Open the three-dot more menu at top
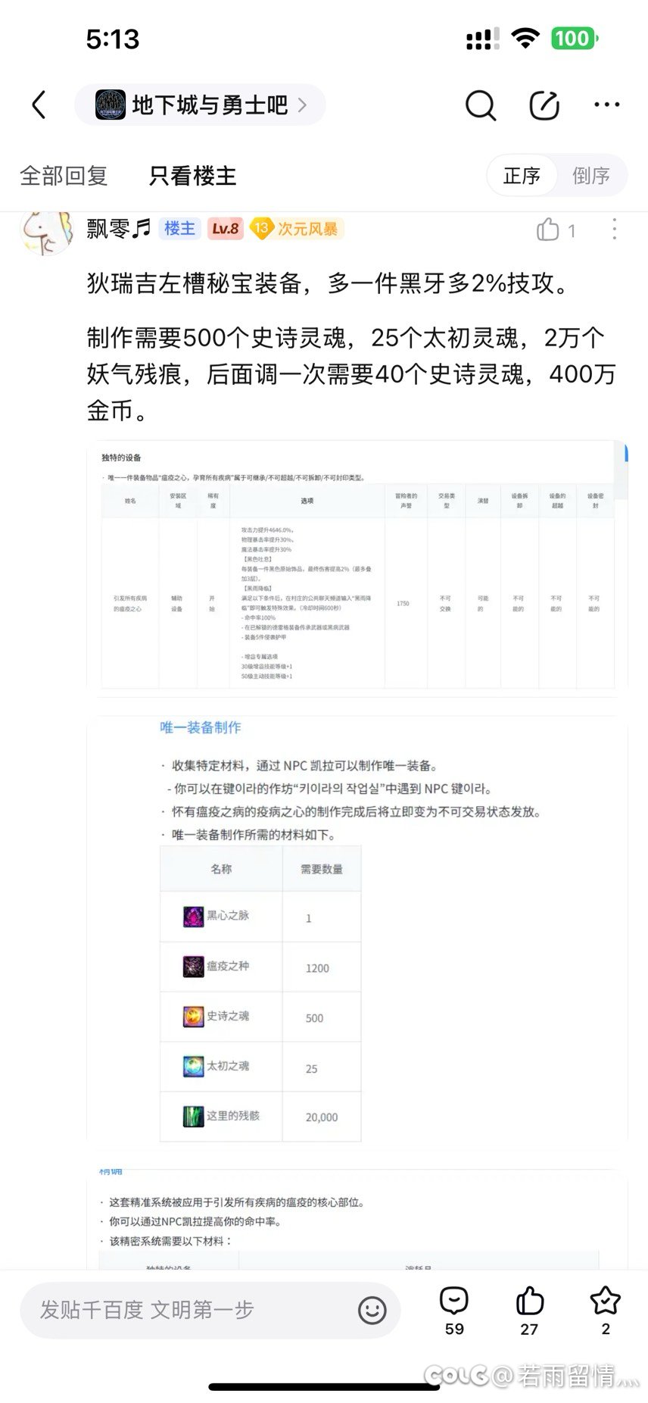The height and width of the screenshot is (1403, 648). pyautogui.click(x=607, y=105)
